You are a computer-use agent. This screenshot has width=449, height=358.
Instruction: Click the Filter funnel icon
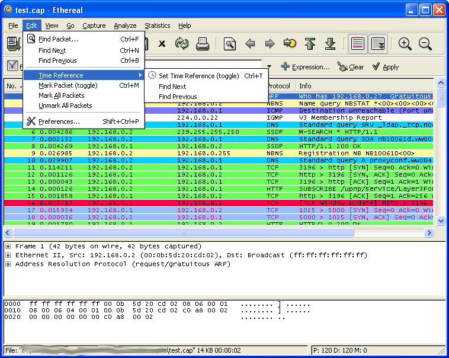[x=12, y=66]
